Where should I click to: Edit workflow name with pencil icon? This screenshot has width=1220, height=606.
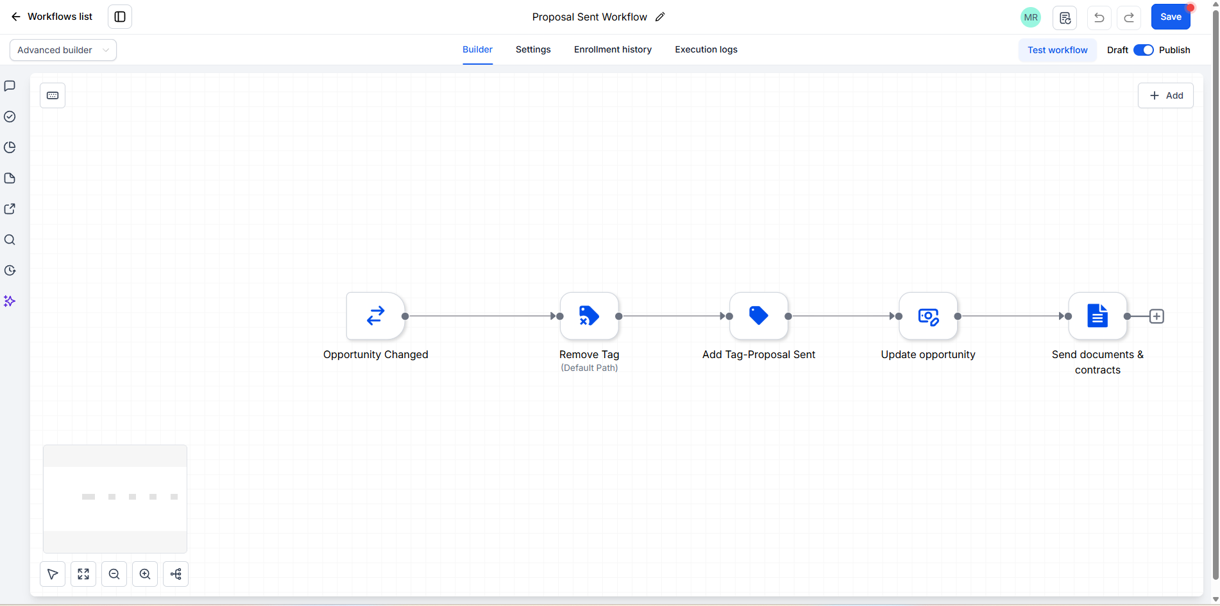(660, 17)
